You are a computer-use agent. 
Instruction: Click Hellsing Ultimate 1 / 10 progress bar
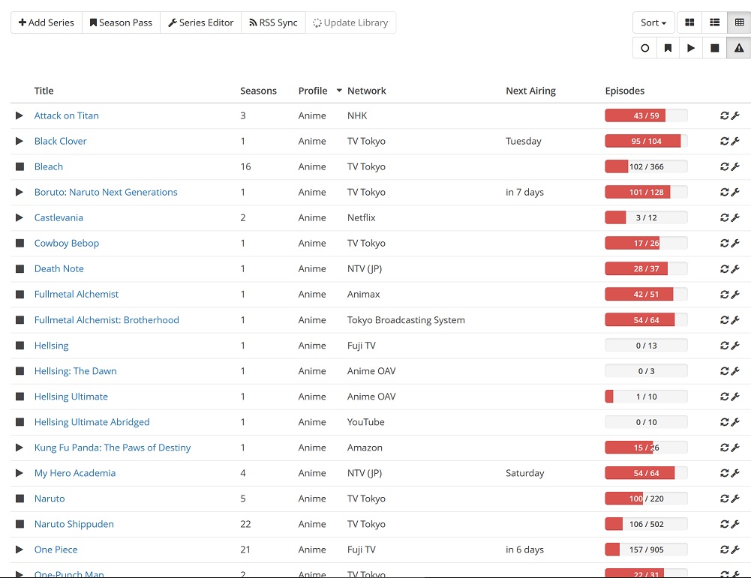click(x=646, y=397)
